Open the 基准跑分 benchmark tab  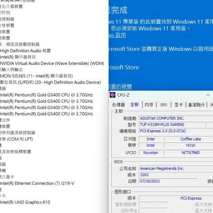point(196,105)
